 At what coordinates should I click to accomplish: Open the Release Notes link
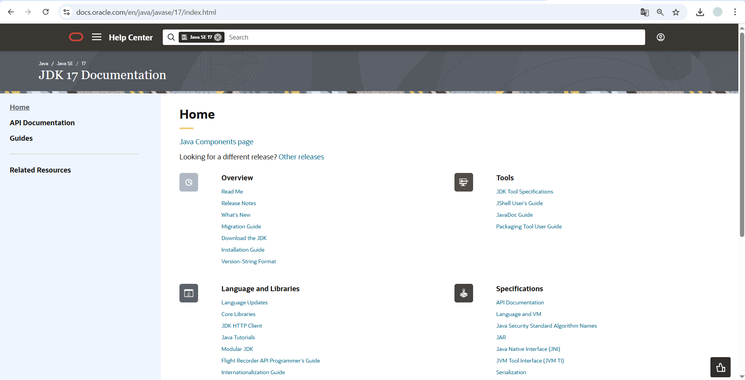(238, 203)
